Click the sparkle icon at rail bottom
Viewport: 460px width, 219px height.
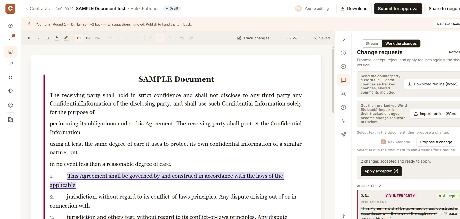click(x=343, y=216)
